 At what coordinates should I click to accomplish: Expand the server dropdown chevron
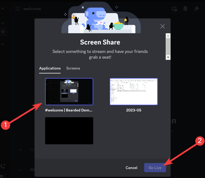pyautogui.click(x=2, y=9)
